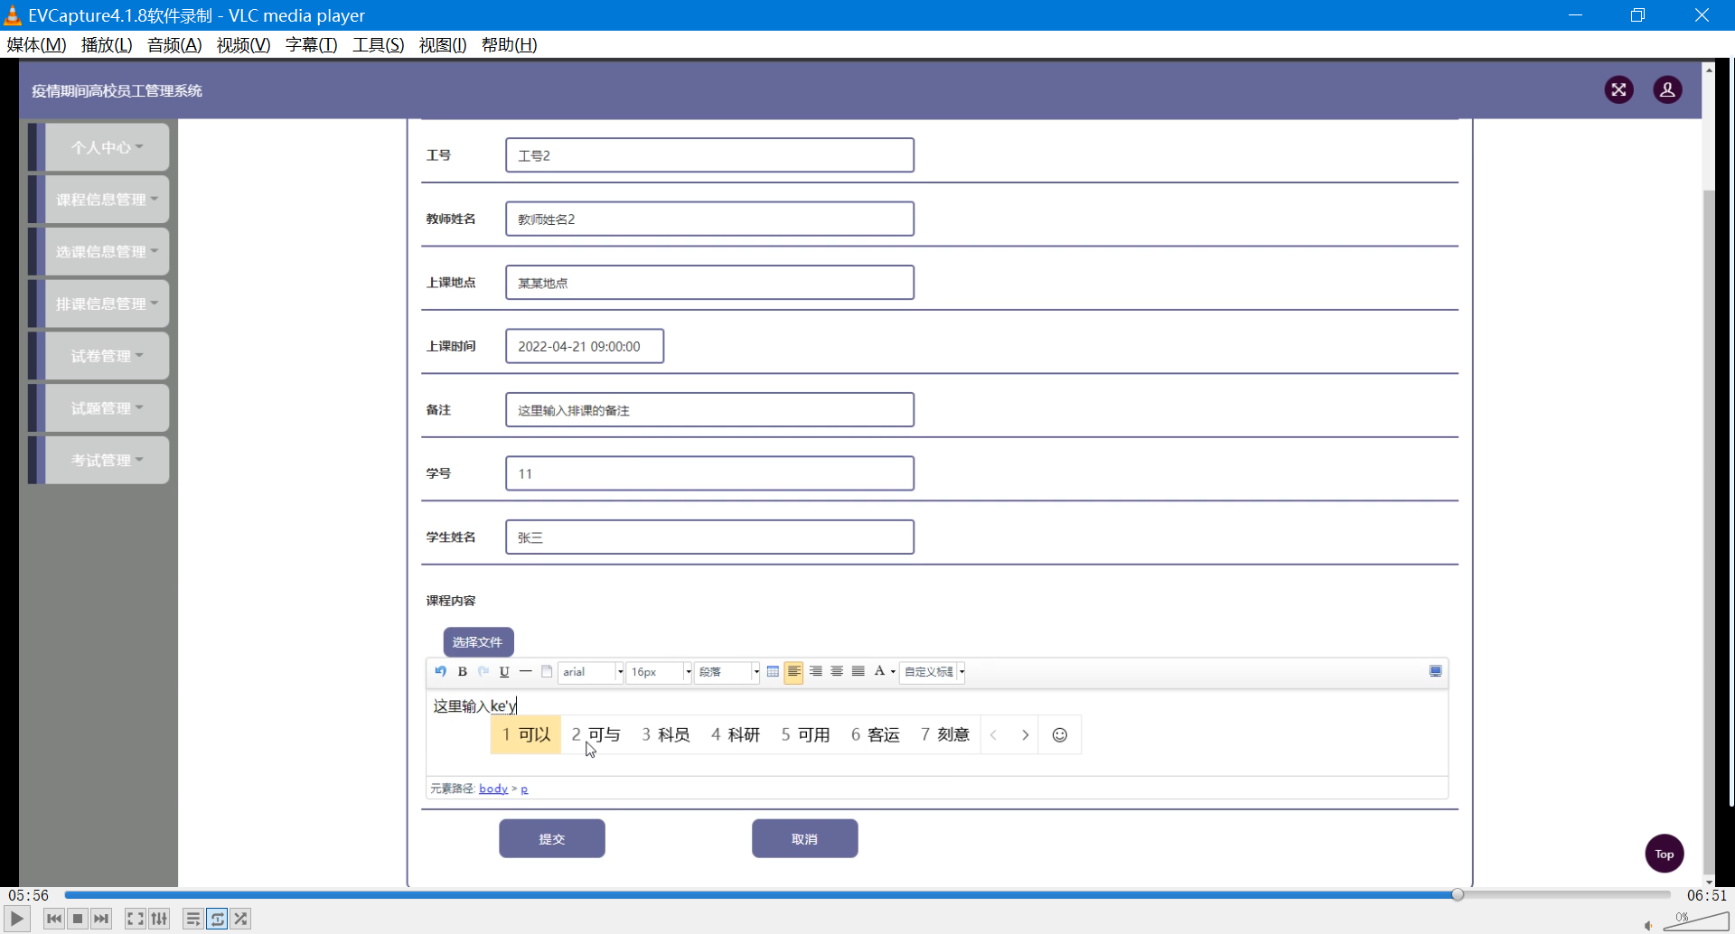Click the VLC play button
The height and width of the screenshot is (934, 1735).
click(17, 919)
